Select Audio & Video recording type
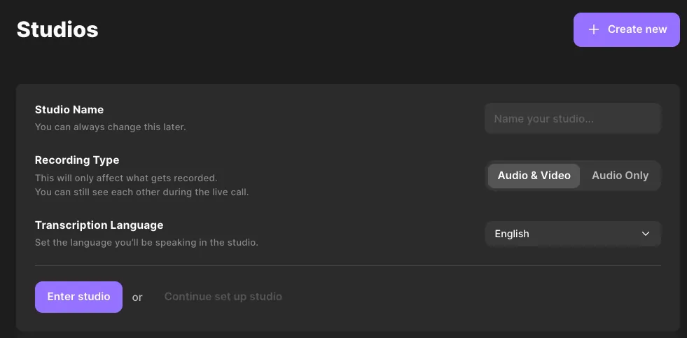 click(534, 176)
